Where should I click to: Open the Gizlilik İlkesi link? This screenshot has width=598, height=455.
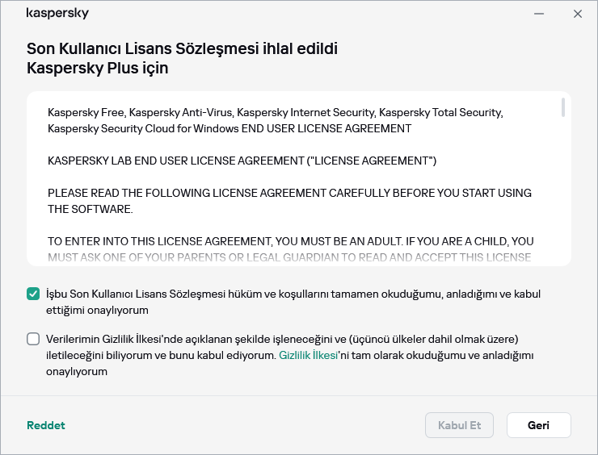(306, 355)
